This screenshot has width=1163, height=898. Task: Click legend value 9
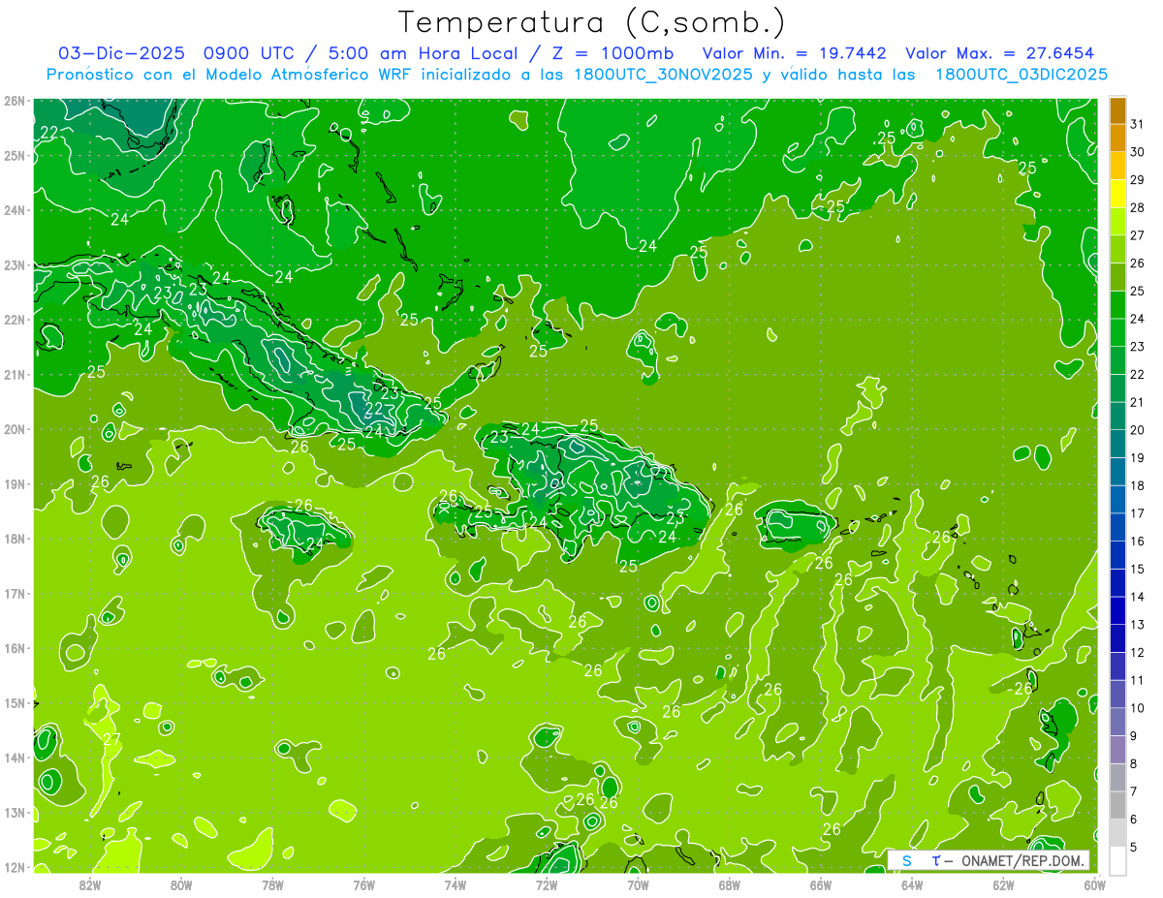click(x=1134, y=736)
